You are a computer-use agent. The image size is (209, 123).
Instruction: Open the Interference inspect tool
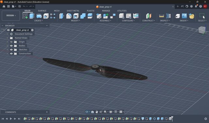pyautogui.click(x=169, y=16)
